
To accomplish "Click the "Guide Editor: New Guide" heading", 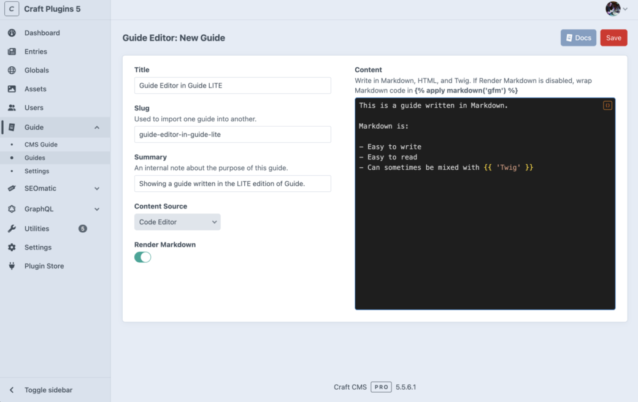I will coord(174,38).
